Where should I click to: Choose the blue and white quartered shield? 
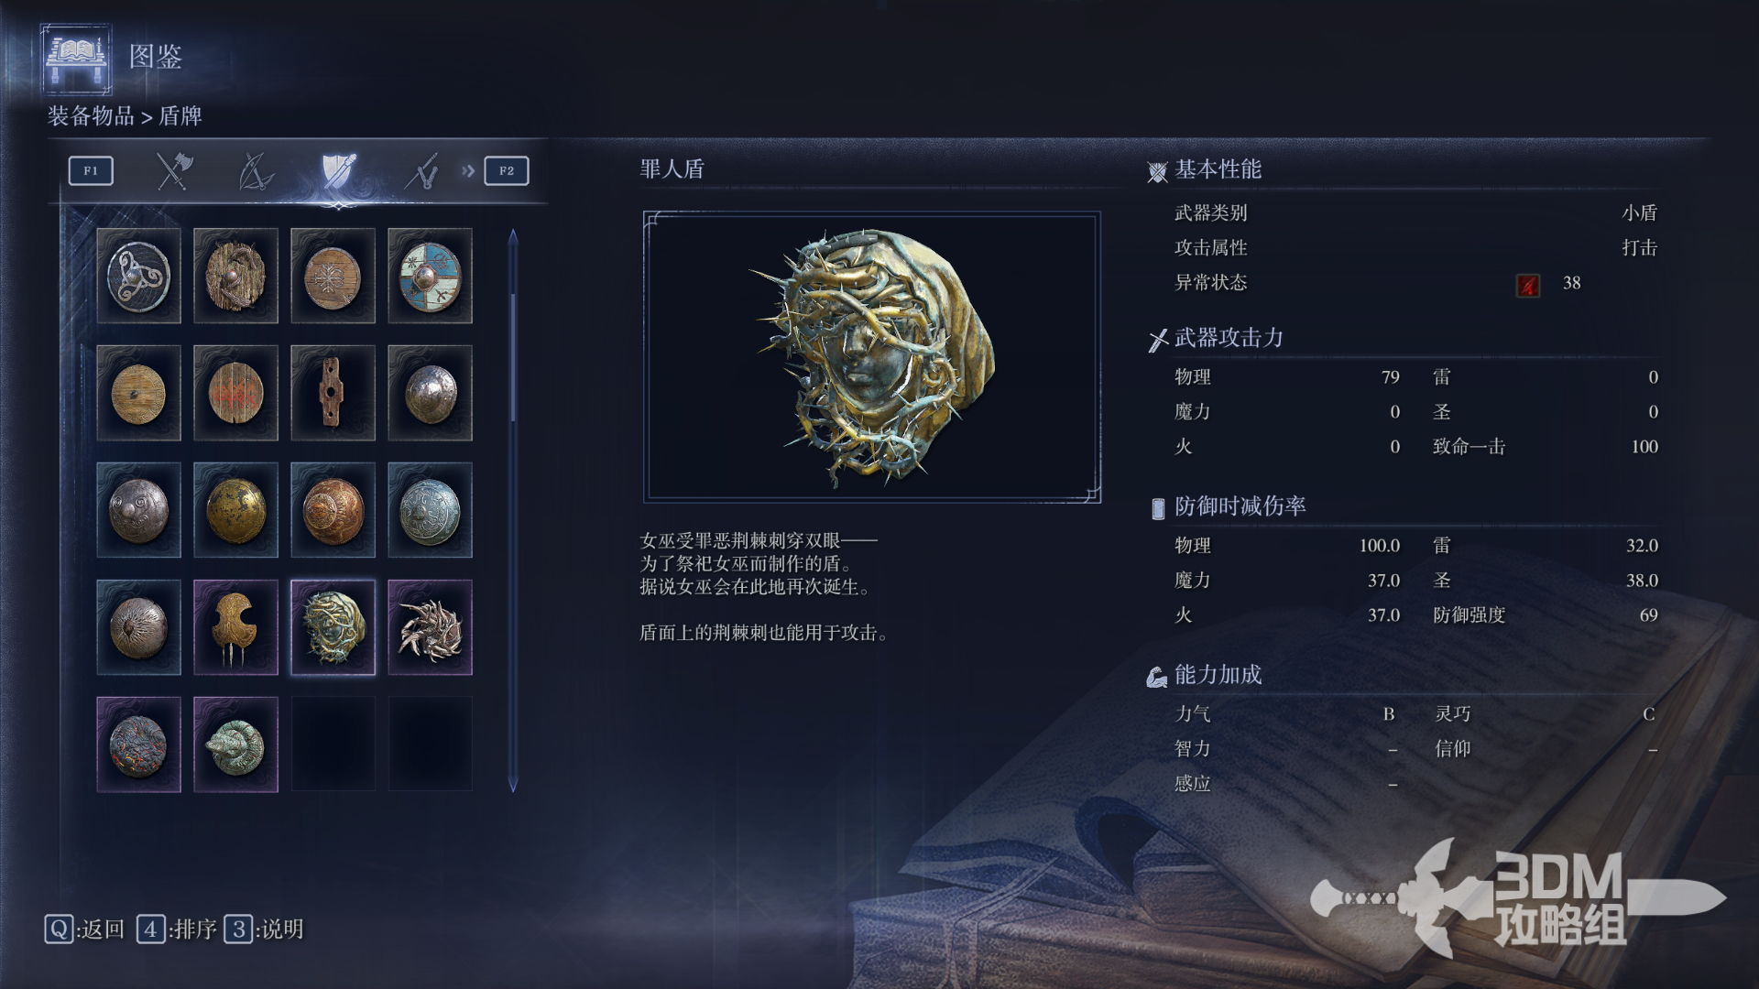430,276
